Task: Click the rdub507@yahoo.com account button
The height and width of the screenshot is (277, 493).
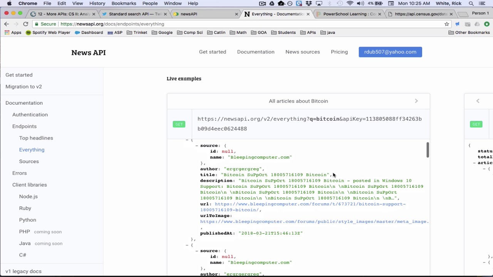Action: [x=390, y=52]
